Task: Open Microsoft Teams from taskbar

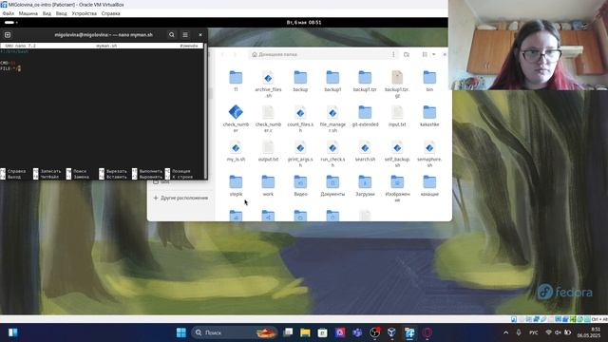Action: (x=357, y=332)
